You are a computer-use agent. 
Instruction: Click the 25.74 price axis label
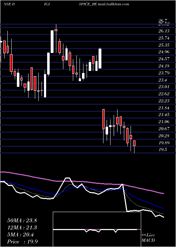164,38
